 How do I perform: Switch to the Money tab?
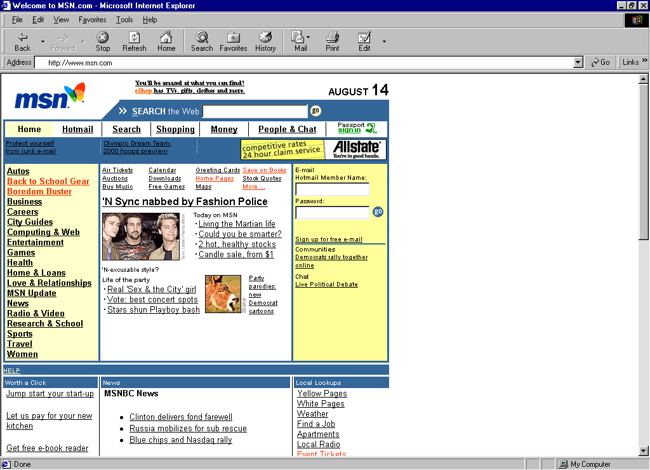tap(224, 130)
